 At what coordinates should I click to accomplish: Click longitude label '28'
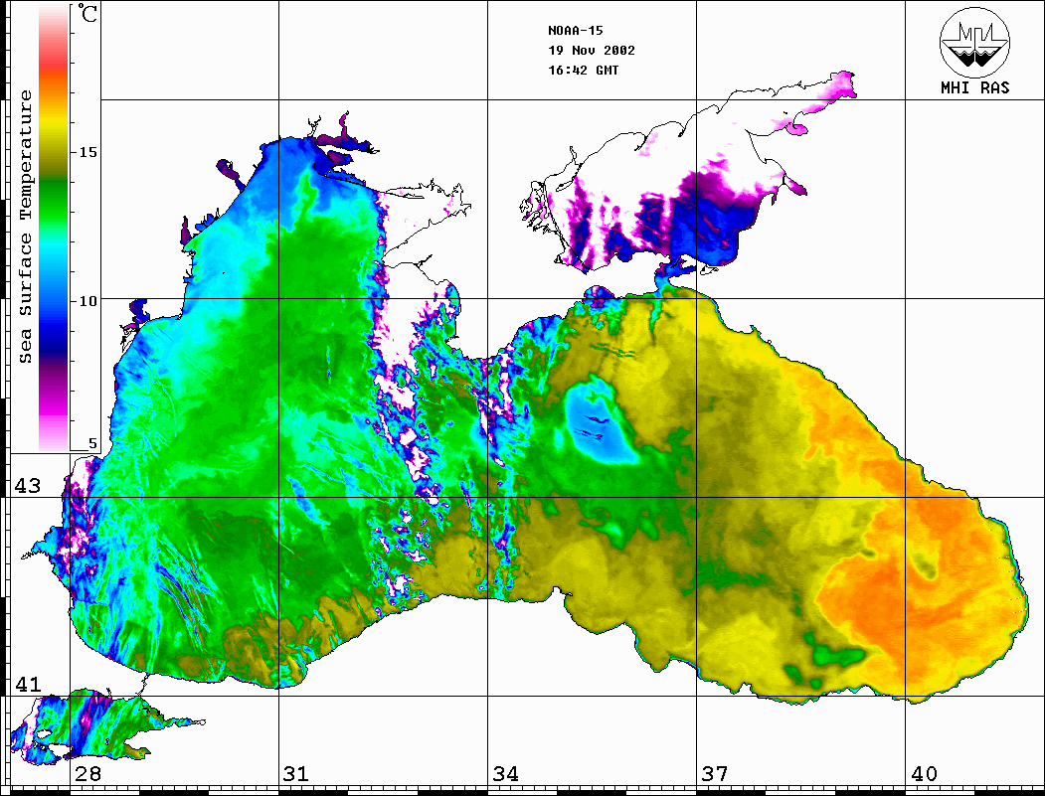(x=87, y=774)
